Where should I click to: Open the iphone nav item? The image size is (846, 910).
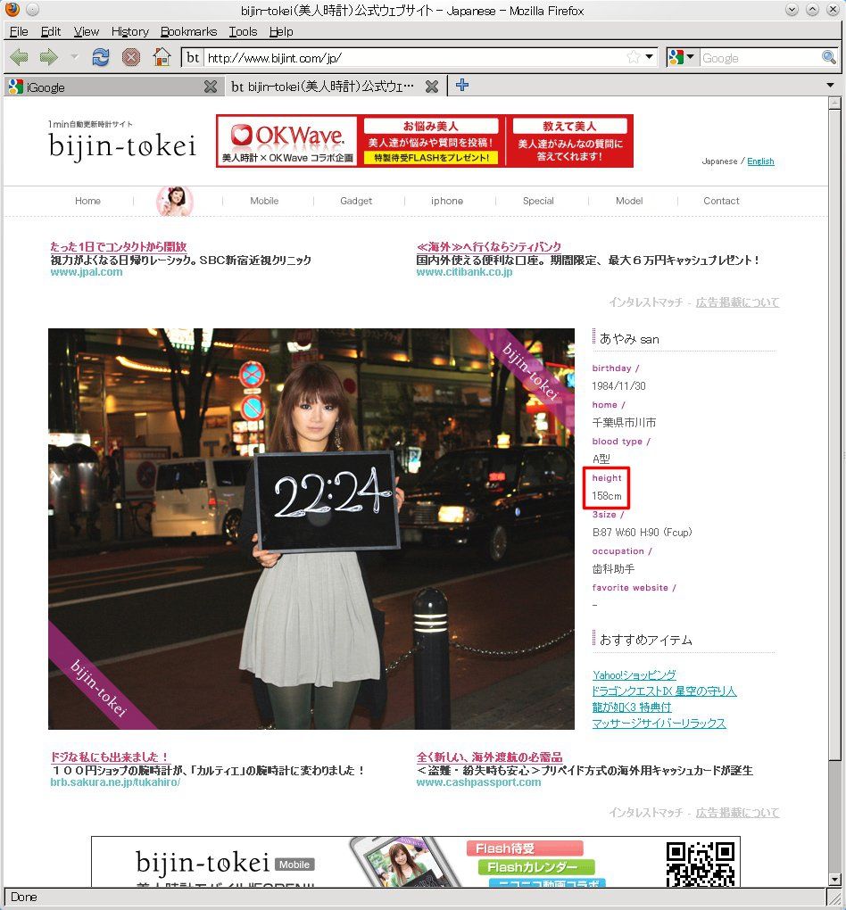click(446, 201)
